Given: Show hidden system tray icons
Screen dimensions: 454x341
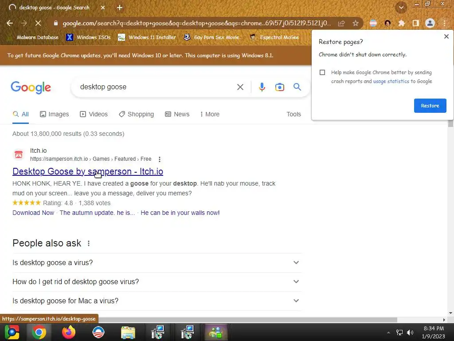Looking at the screenshot, I should (388, 333).
